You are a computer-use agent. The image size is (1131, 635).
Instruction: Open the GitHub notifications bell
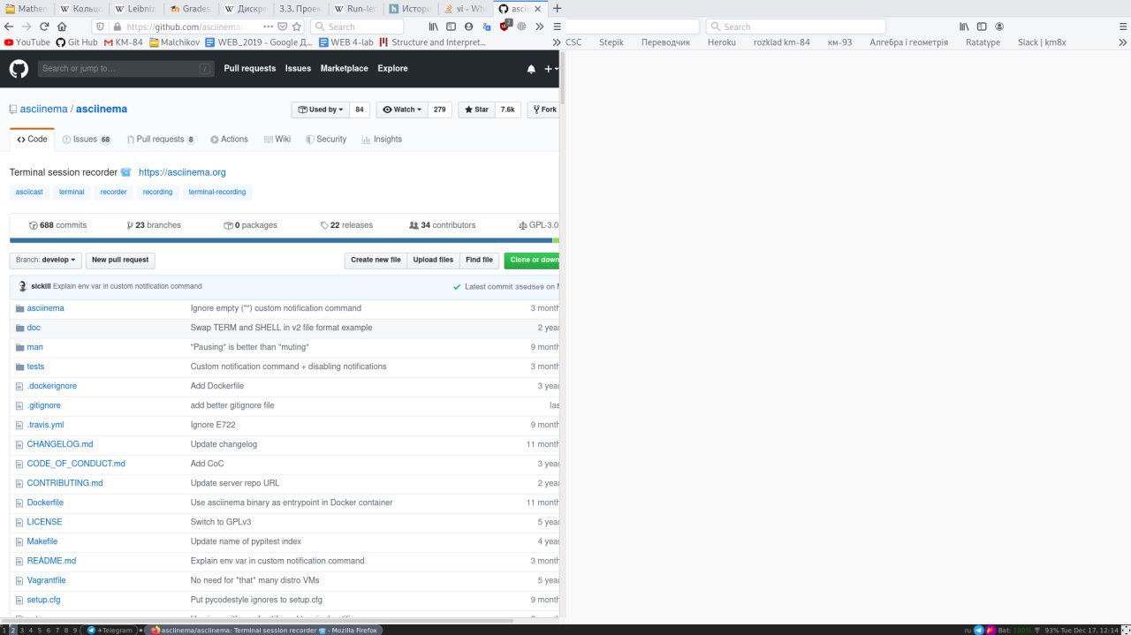pos(531,69)
